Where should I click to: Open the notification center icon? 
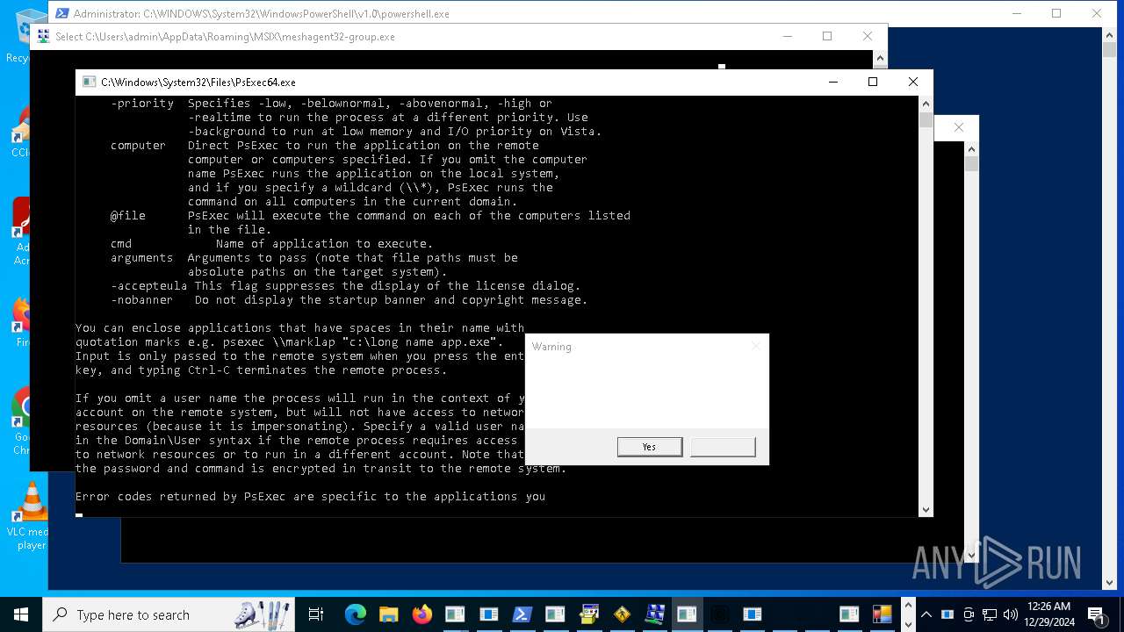point(1096,615)
